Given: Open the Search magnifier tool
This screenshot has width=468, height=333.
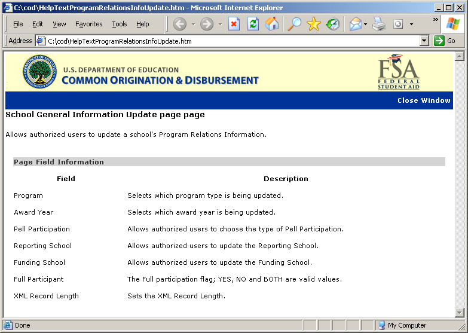Looking at the screenshot, I should tap(294, 24).
